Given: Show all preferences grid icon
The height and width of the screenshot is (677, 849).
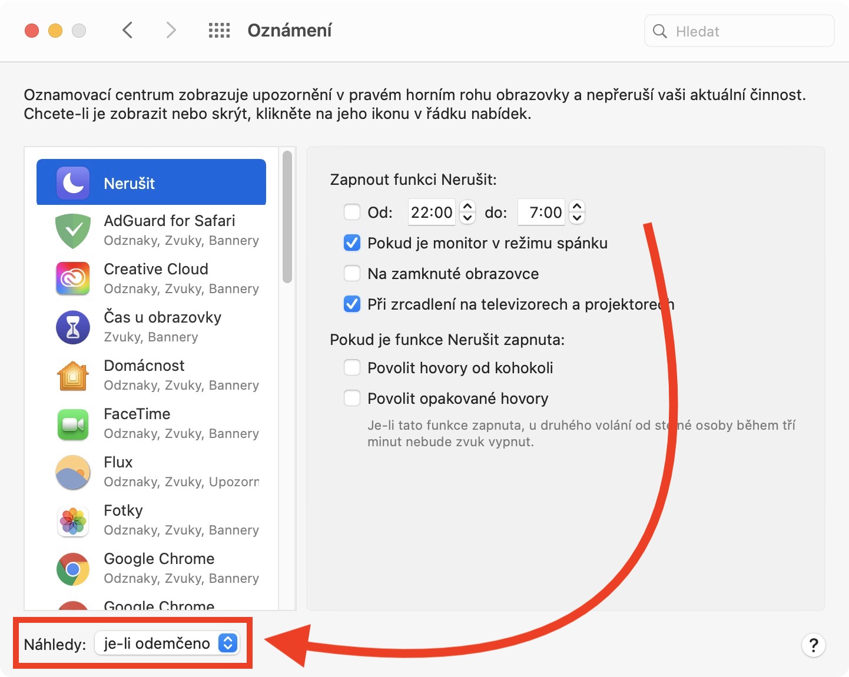Looking at the screenshot, I should click(219, 31).
